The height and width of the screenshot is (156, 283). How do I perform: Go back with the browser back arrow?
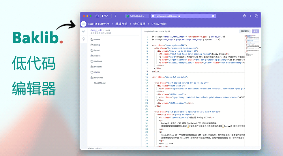(x=115, y=16)
